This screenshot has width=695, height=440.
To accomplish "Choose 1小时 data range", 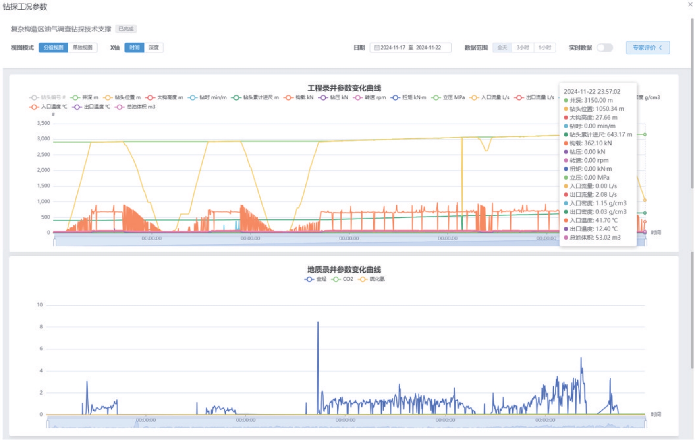I will pyautogui.click(x=545, y=48).
